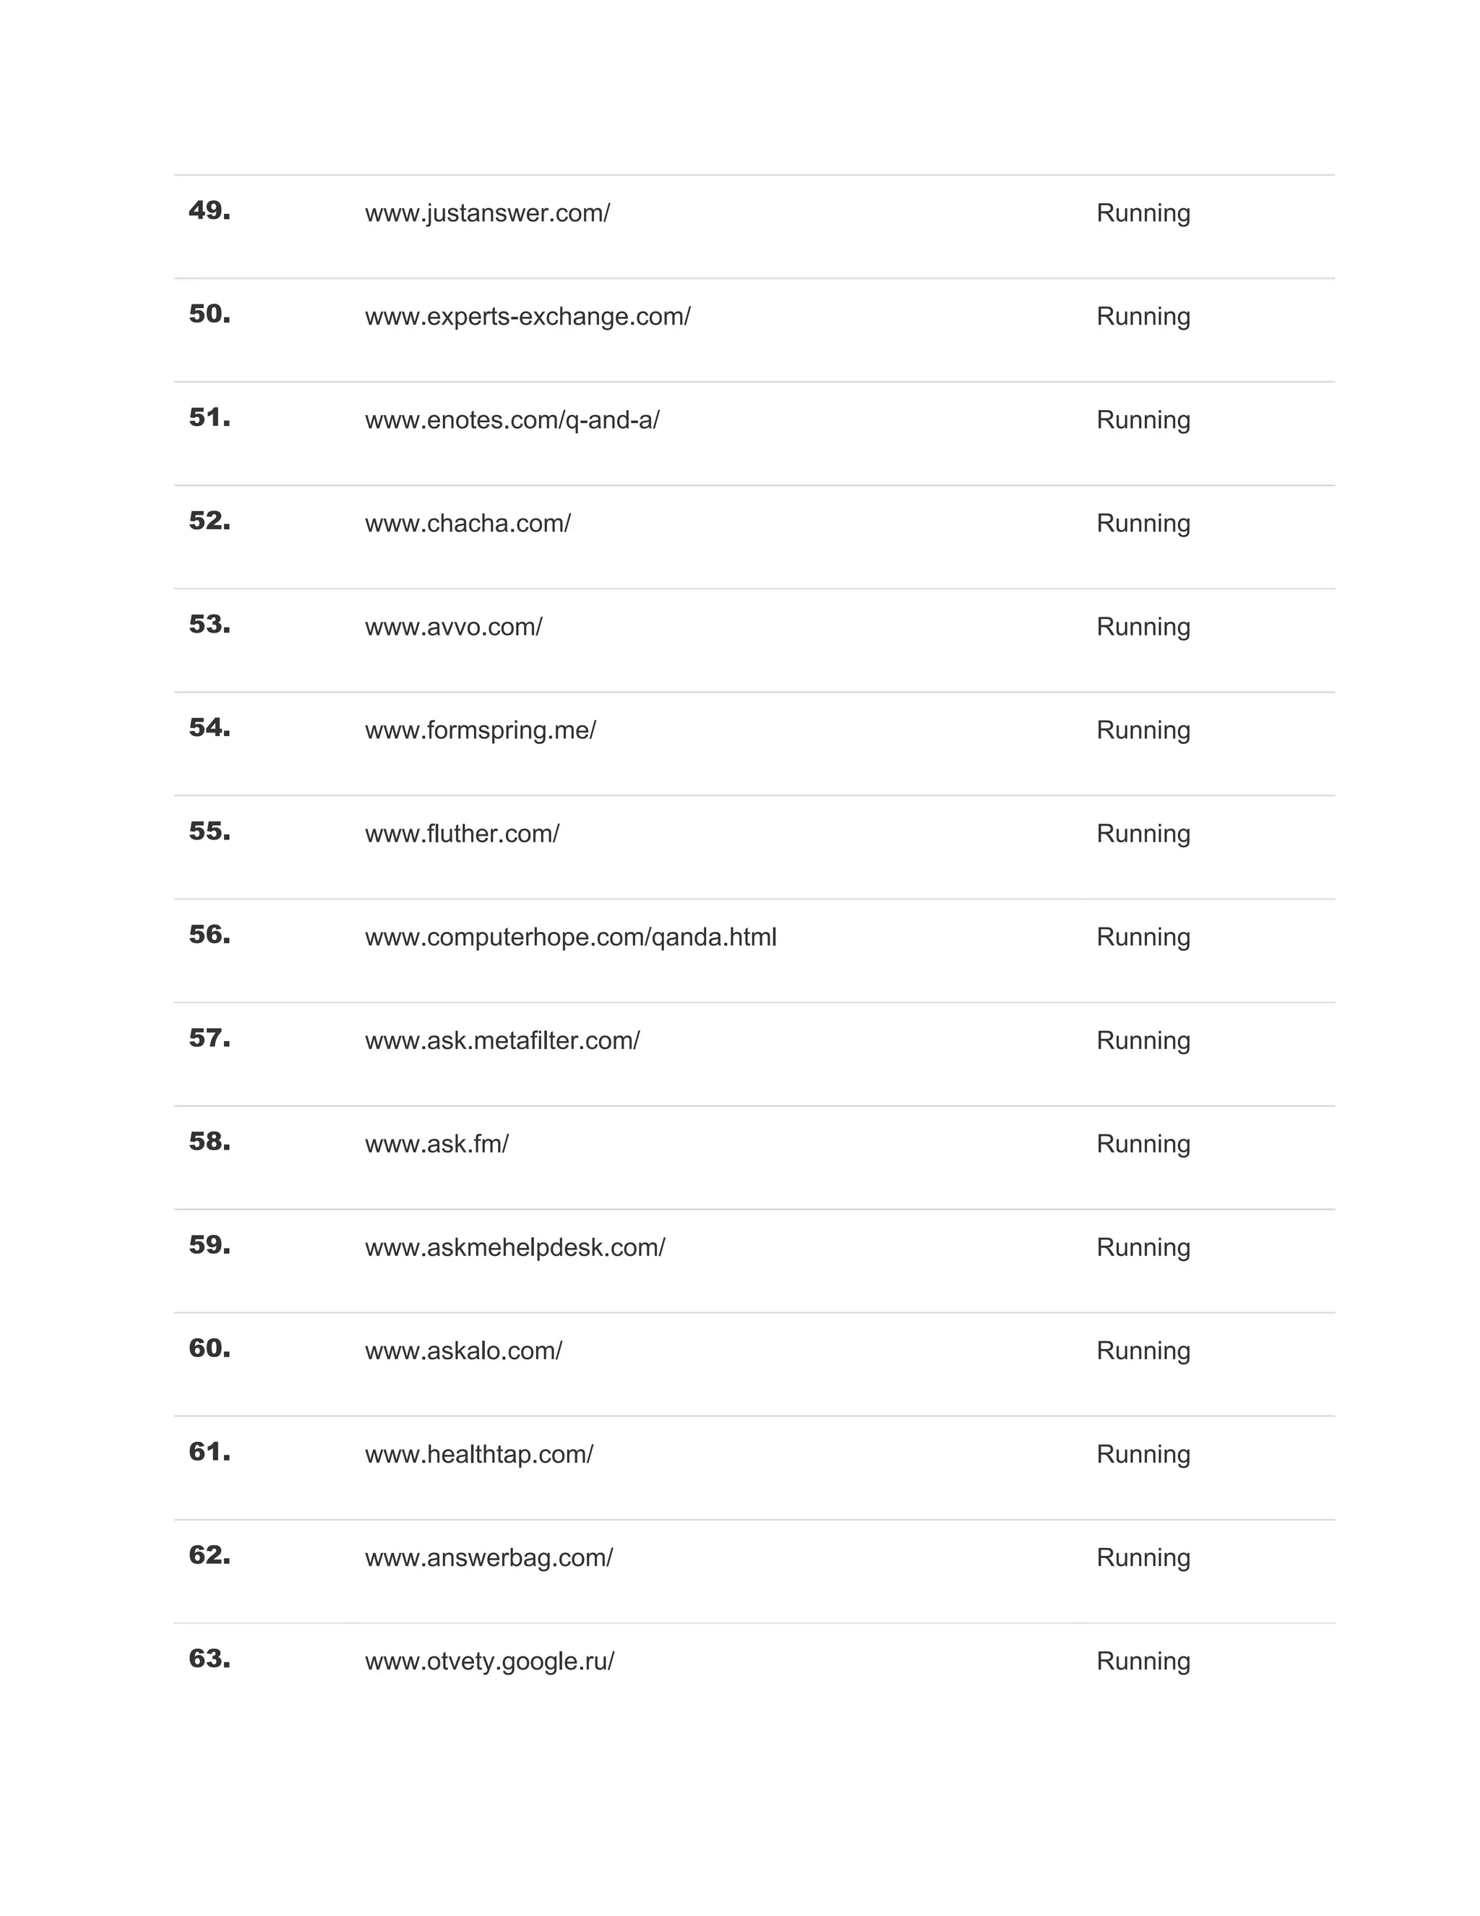The height and width of the screenshot is (1916, 1480).
Task: Open the www.avvo.com link
Action: [453, 628]
